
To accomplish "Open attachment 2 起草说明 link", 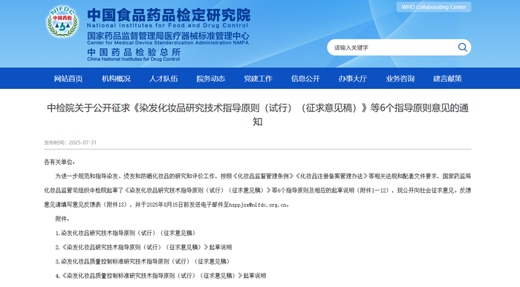I will point(143,247).
